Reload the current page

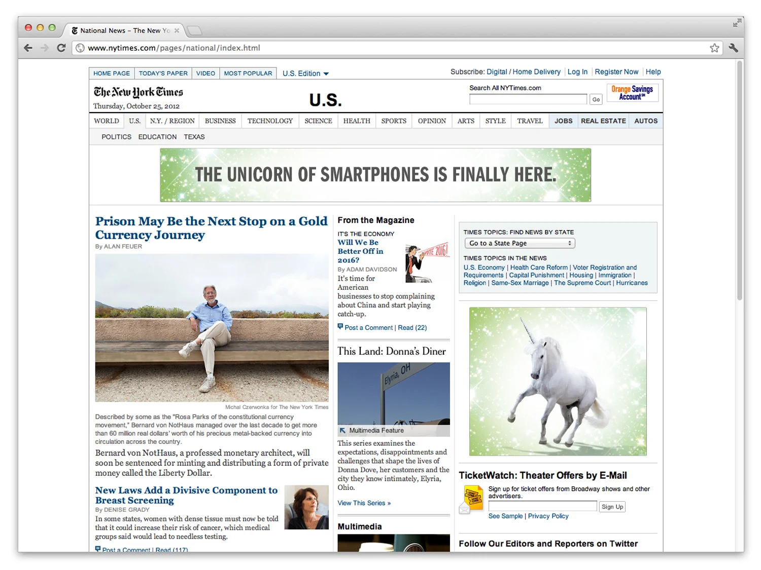click(61, 48)
